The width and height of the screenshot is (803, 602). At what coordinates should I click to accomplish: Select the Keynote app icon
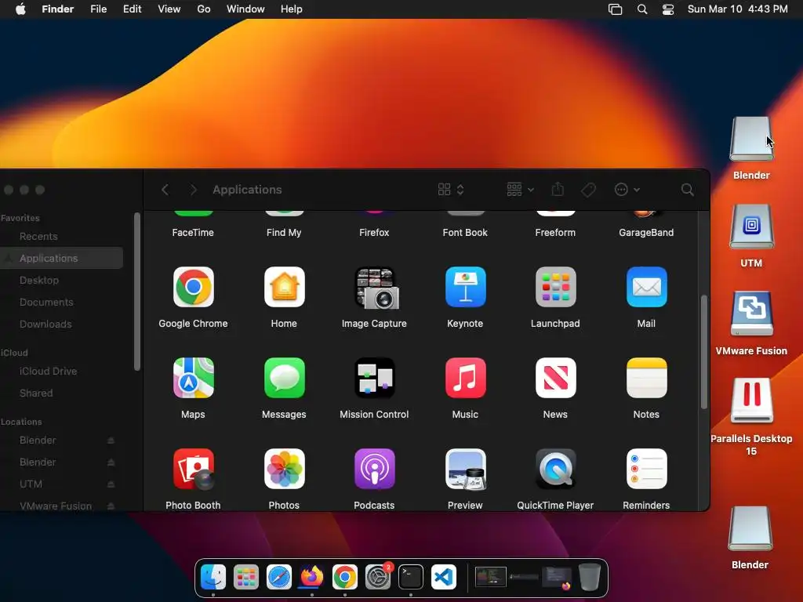(465, 287)
